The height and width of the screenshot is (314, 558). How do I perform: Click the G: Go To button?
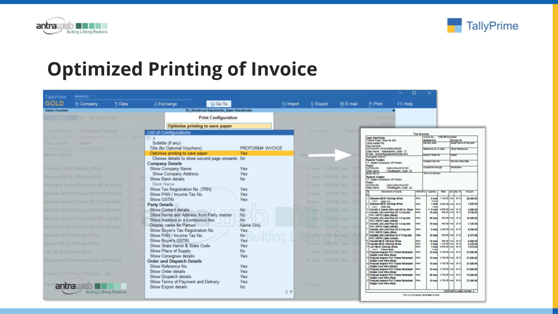219,104
